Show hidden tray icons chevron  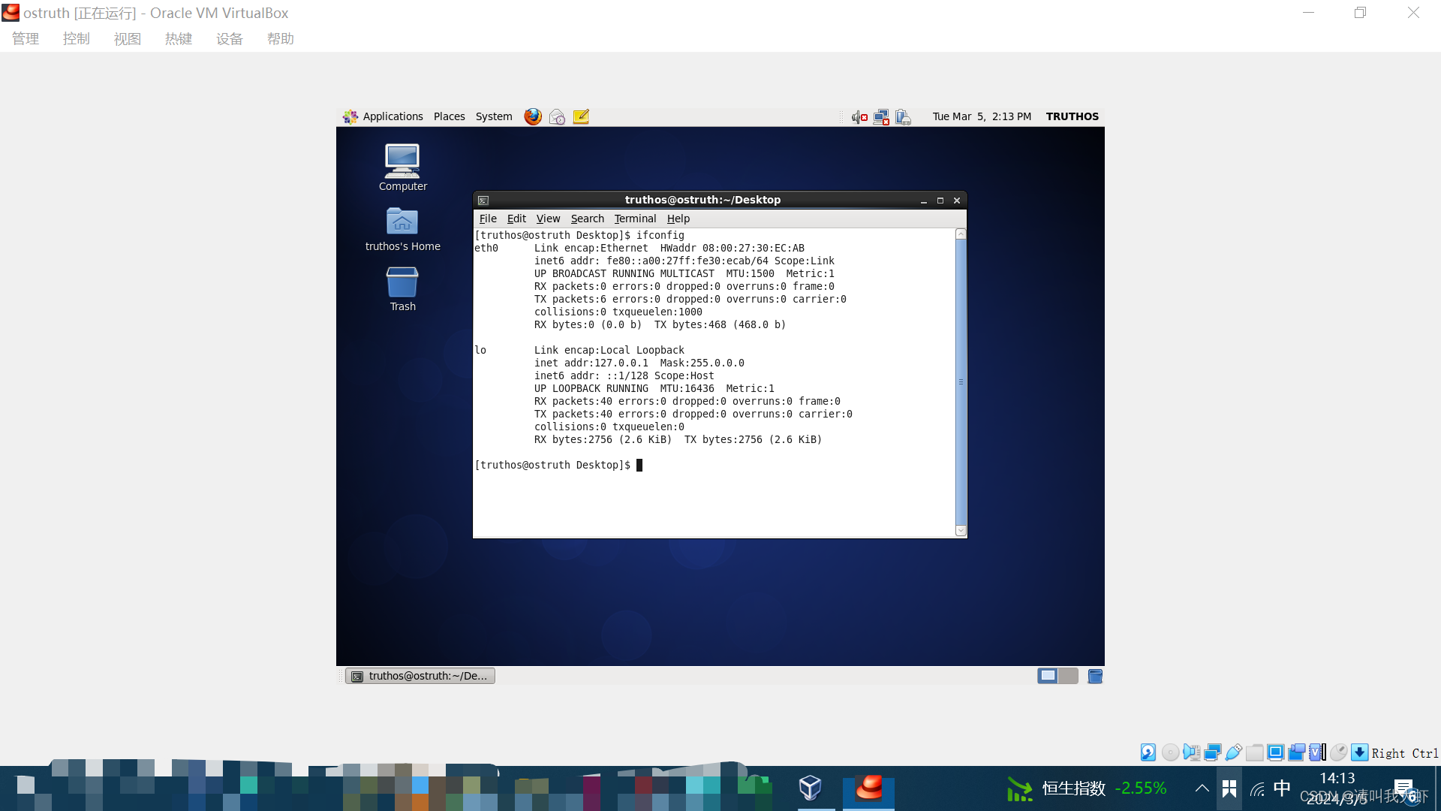pos(1202,788)
